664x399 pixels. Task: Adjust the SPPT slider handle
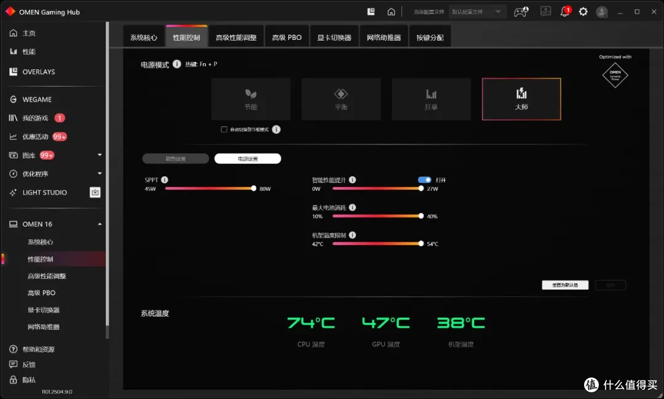coord(253,188)
